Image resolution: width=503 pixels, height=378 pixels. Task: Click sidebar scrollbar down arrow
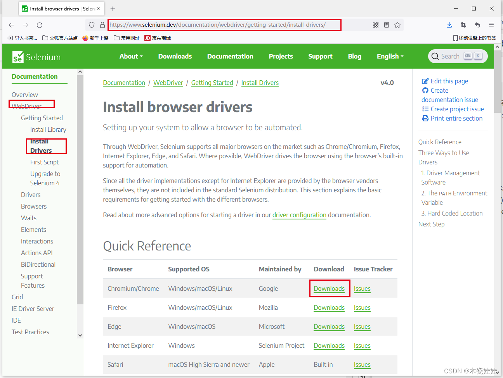[80, 335]
